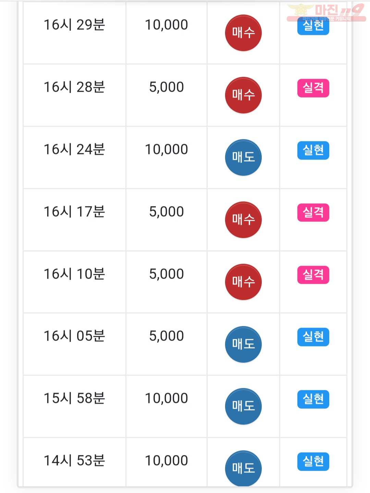
Task: Select the pink 실격 badge at 16시 10분
Action: click(313, 275)
